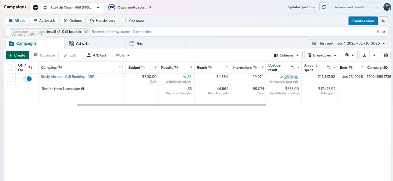The height and width of the screenshot is (181, 393).
Task: Click the Duplicate button
Action: [45, 55]
